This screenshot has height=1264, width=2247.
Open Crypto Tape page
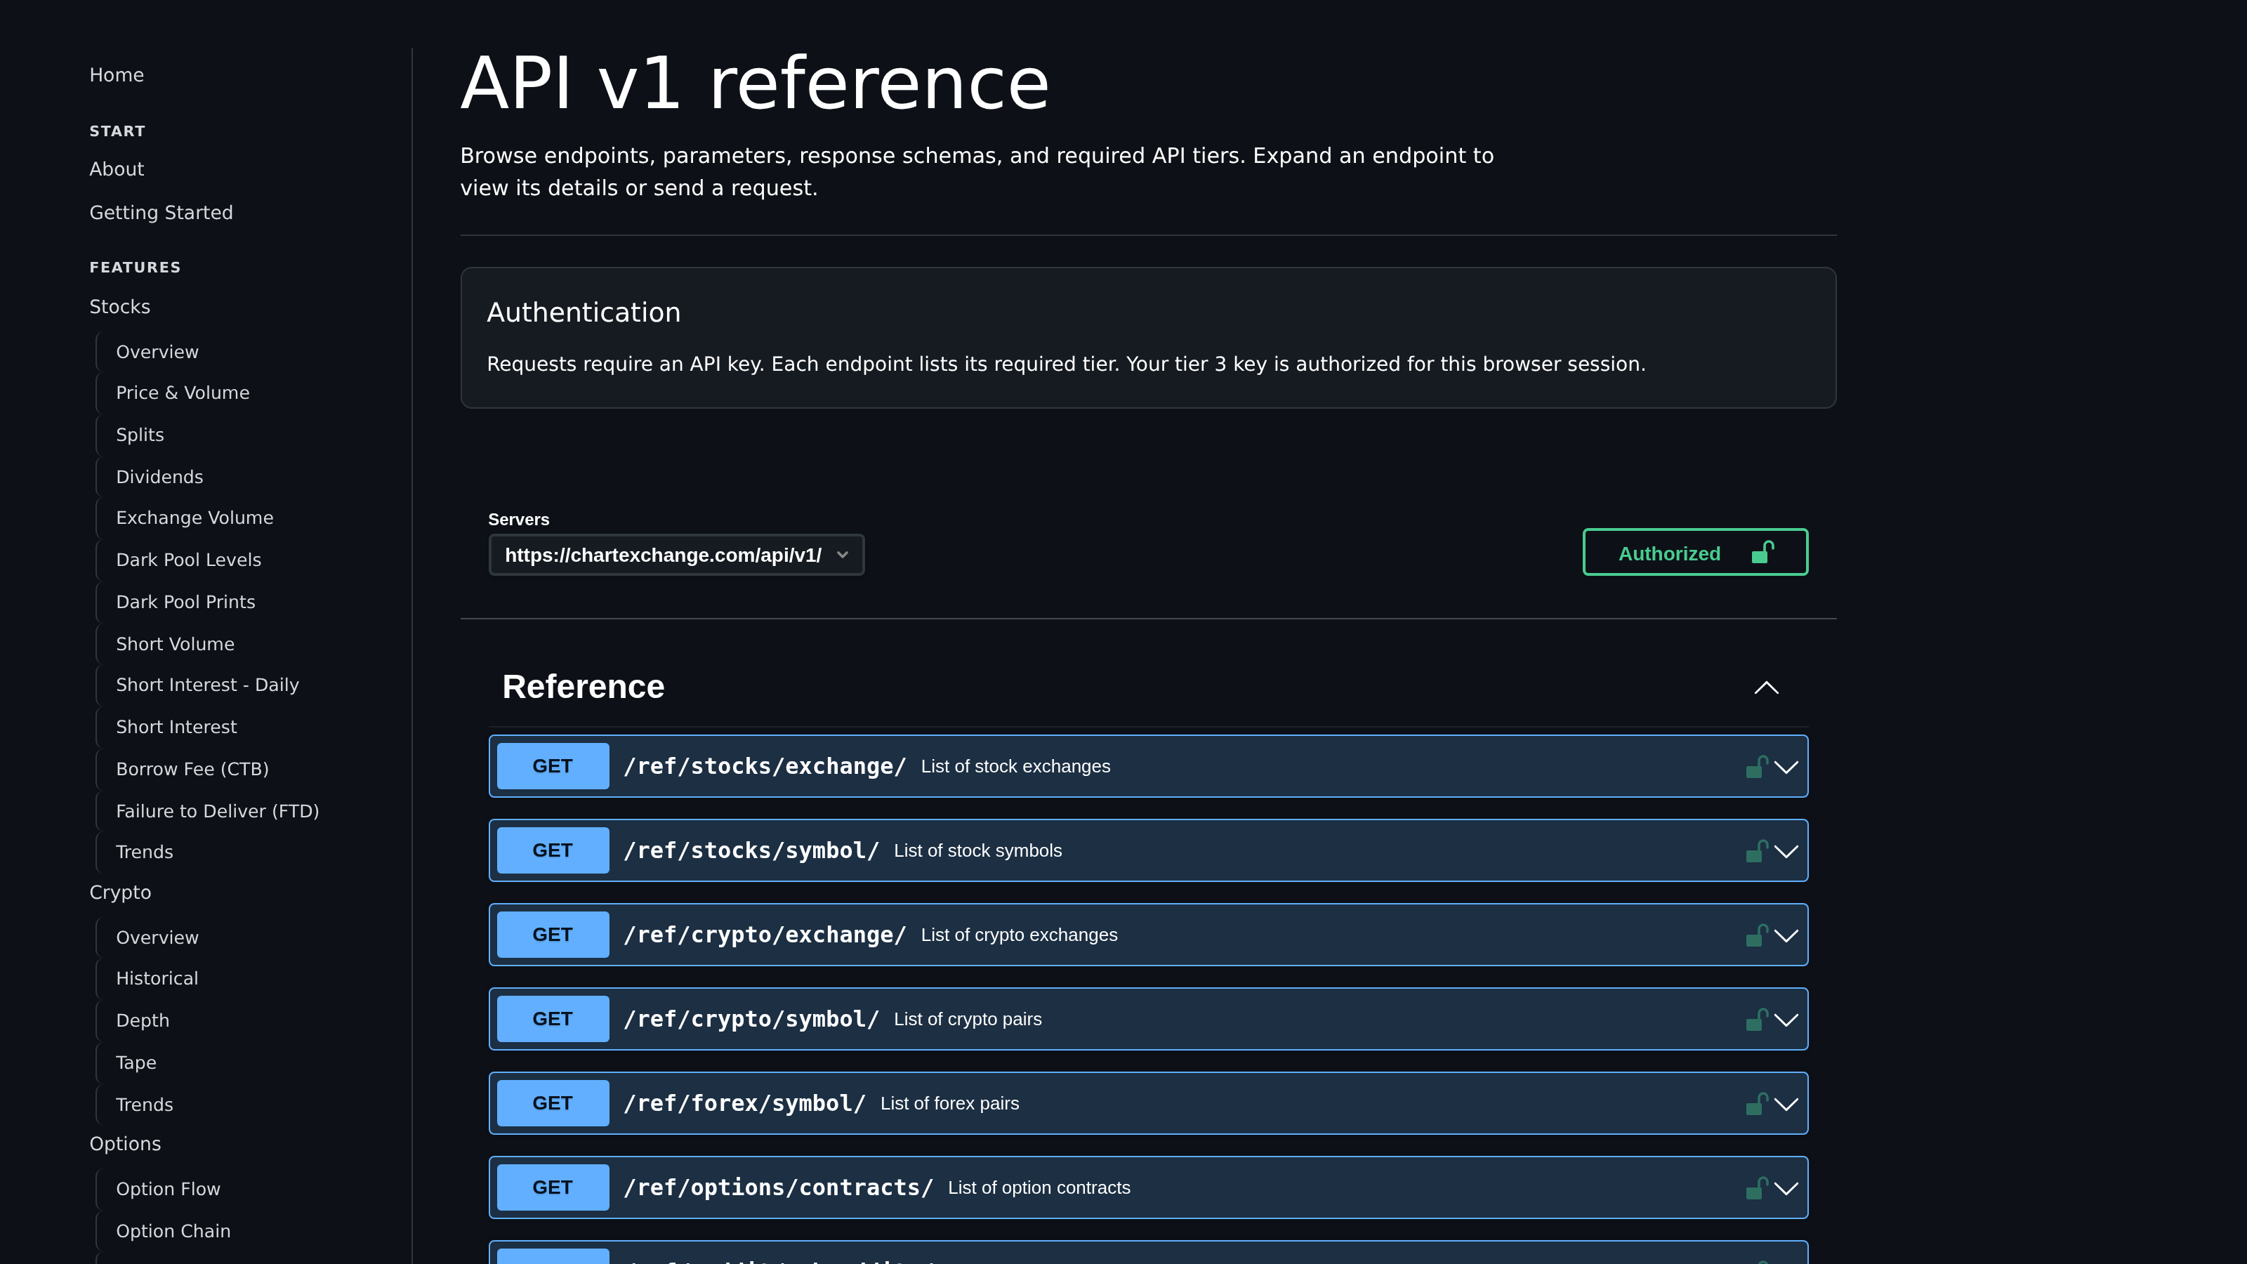pos(136,1062)
